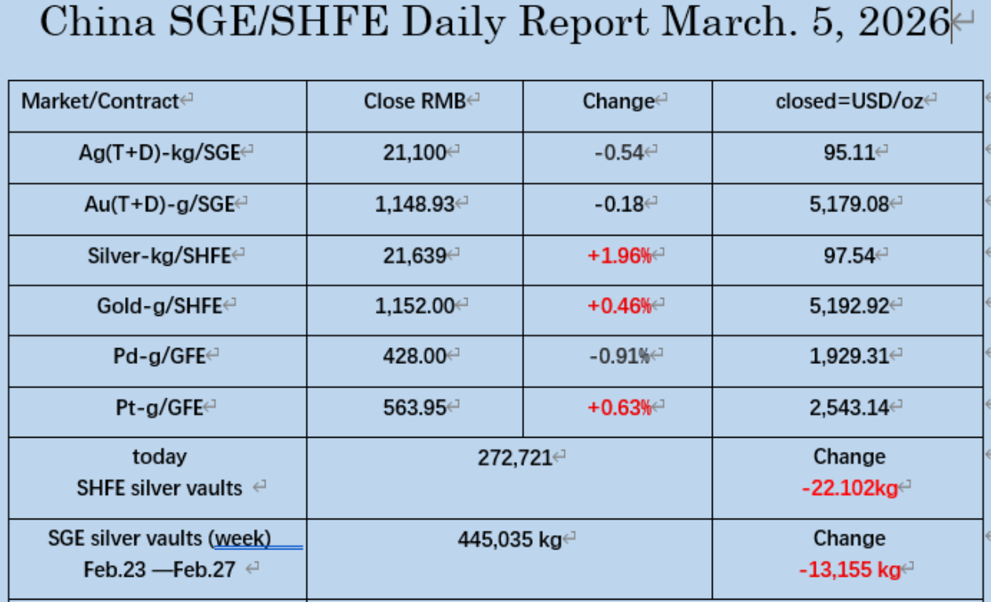Click the Market/Contract header cell
This screenshot has height=602, width=991.
tap(101, 101)
